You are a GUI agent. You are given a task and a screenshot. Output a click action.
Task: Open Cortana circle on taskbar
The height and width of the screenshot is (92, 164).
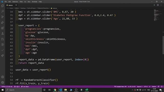click(44, 90)
